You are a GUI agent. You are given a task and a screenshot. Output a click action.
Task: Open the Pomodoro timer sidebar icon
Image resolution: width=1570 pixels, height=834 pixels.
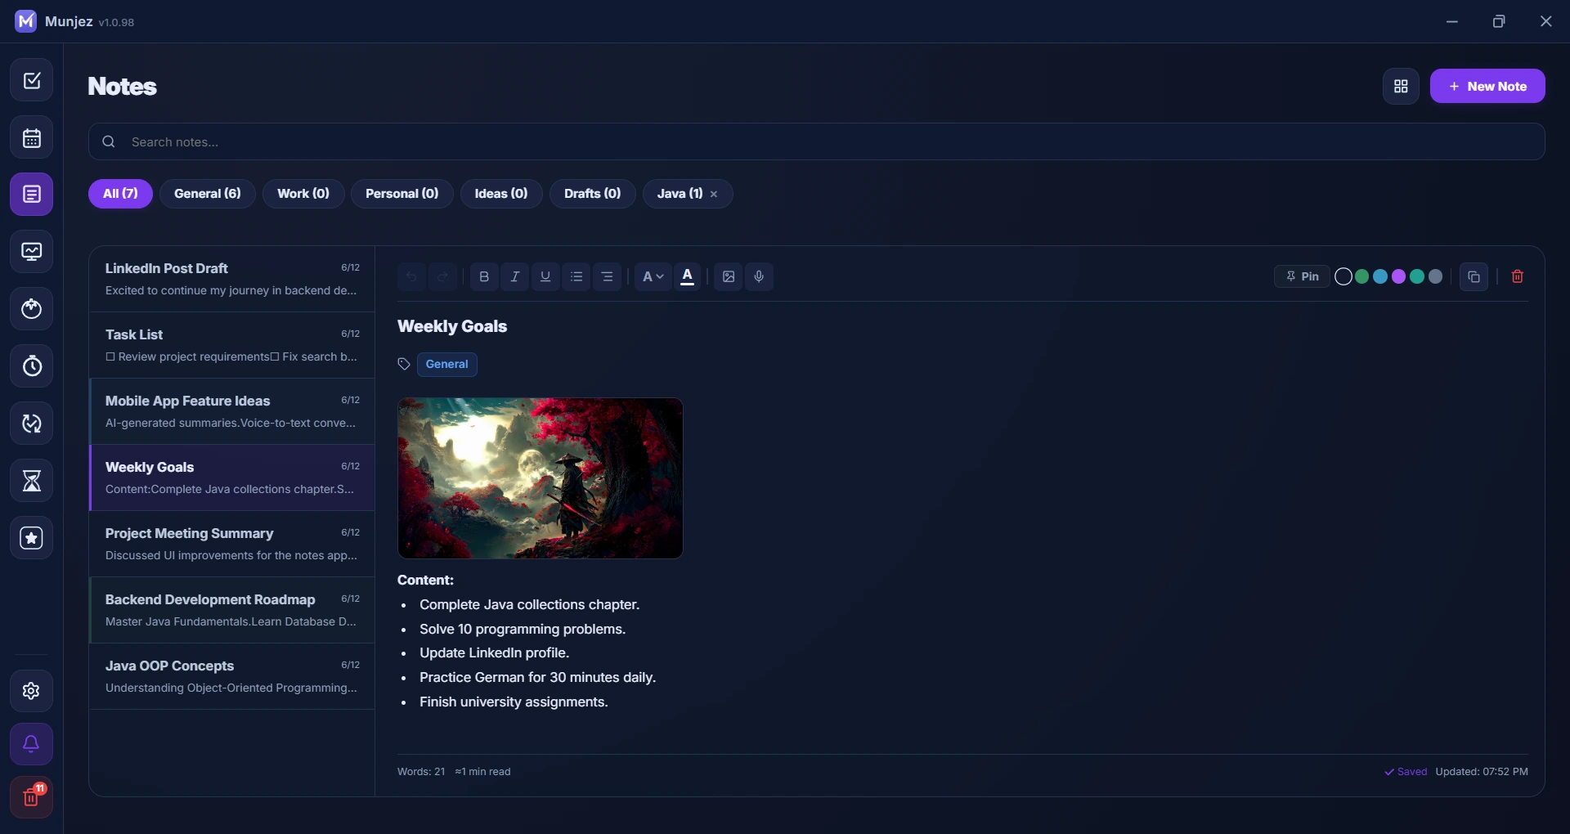click(x=32, y=309)
